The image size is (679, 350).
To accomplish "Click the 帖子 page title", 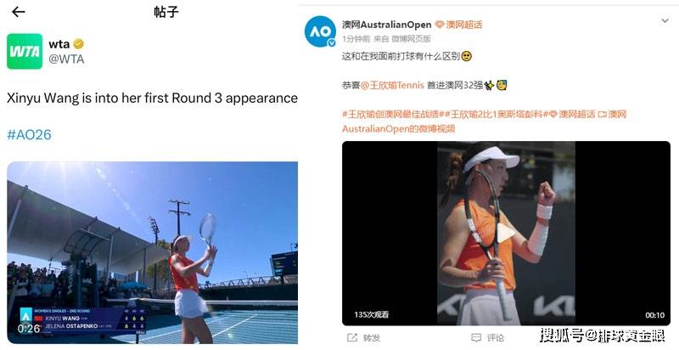I will [166, 12].
